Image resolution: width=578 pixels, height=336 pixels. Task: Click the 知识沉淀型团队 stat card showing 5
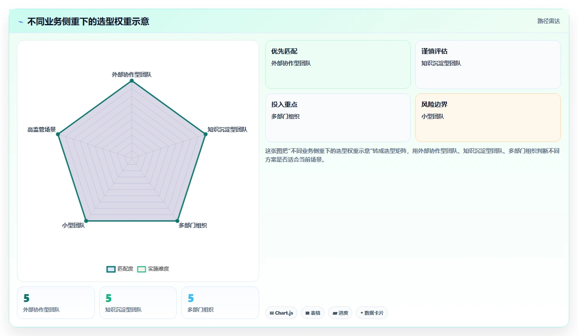coord(138,302)
